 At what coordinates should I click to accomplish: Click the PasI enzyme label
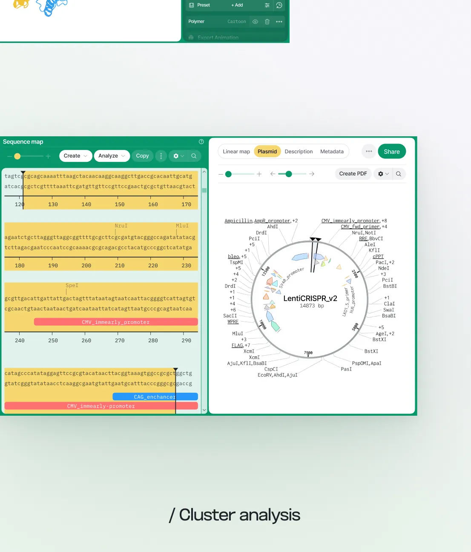click(x=346, y=369)
